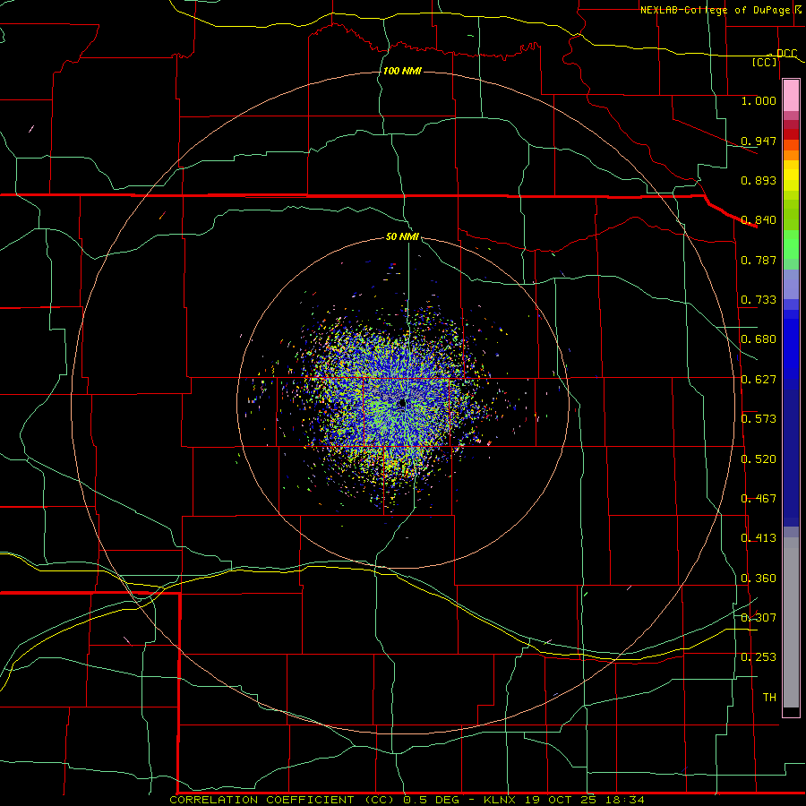Click the 0.360 legend value

(x=759, y=579)
